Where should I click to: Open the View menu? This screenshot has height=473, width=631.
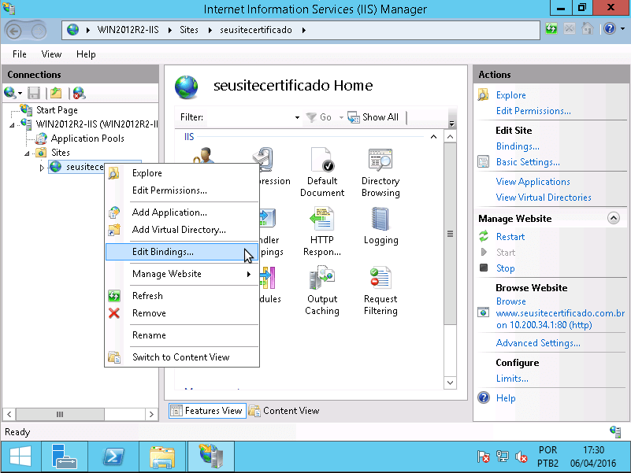tap(51, 54)
